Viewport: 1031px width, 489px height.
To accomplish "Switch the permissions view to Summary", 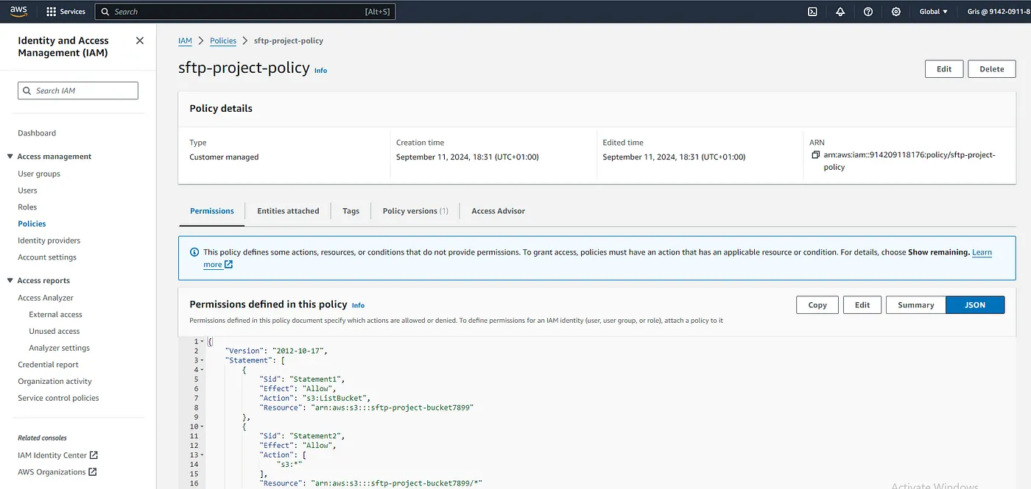I will (915, 305).
